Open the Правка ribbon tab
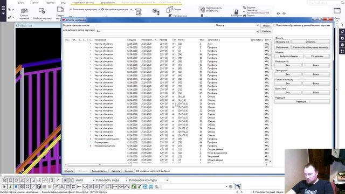The width and height of the screenshot is (345, 194). pos(50,3)
